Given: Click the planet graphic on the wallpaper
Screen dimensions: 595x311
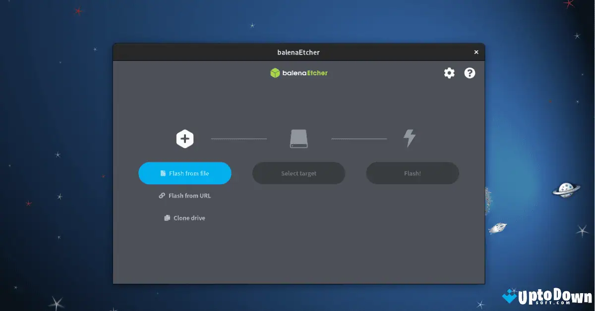Looking at the screenshot, I should click(565, 190).
